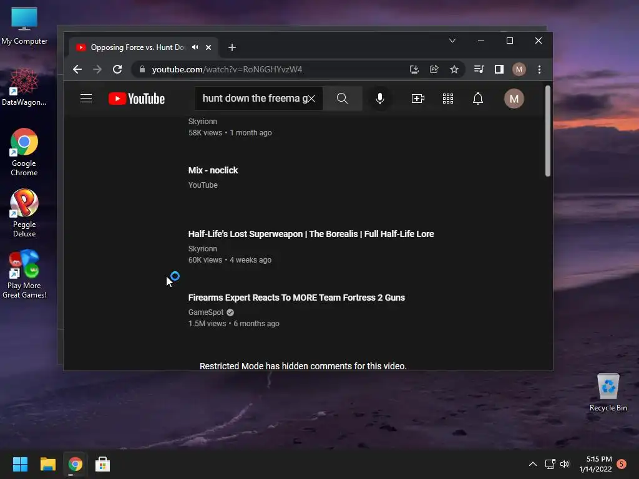Open notification count badge

pos(622,464)
